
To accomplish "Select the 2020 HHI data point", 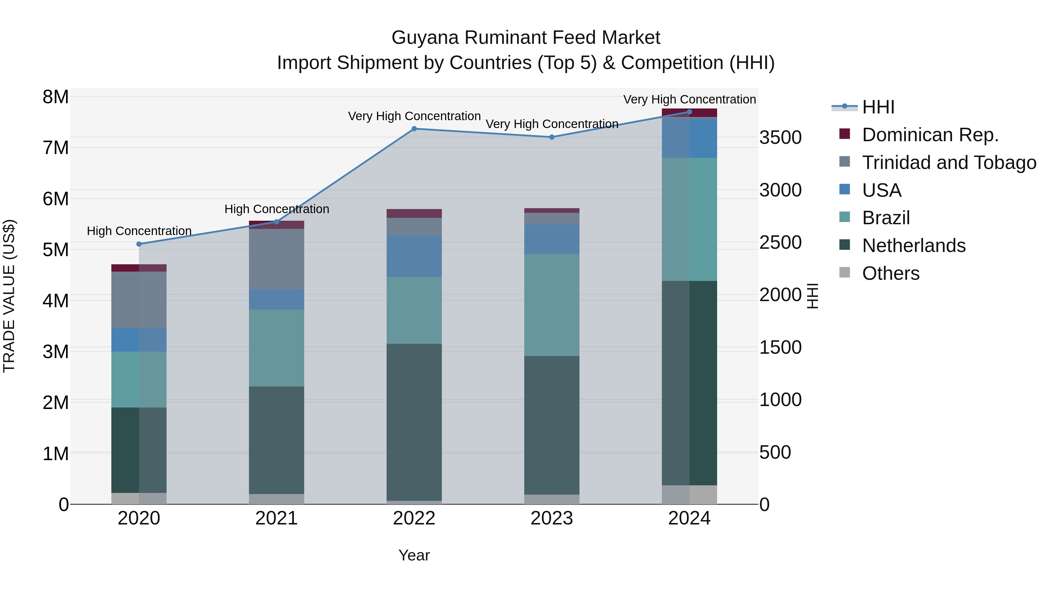I will point(139,244).
